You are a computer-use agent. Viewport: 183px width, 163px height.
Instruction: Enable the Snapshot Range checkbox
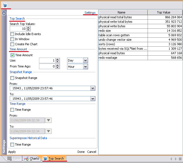coord(12,78)
